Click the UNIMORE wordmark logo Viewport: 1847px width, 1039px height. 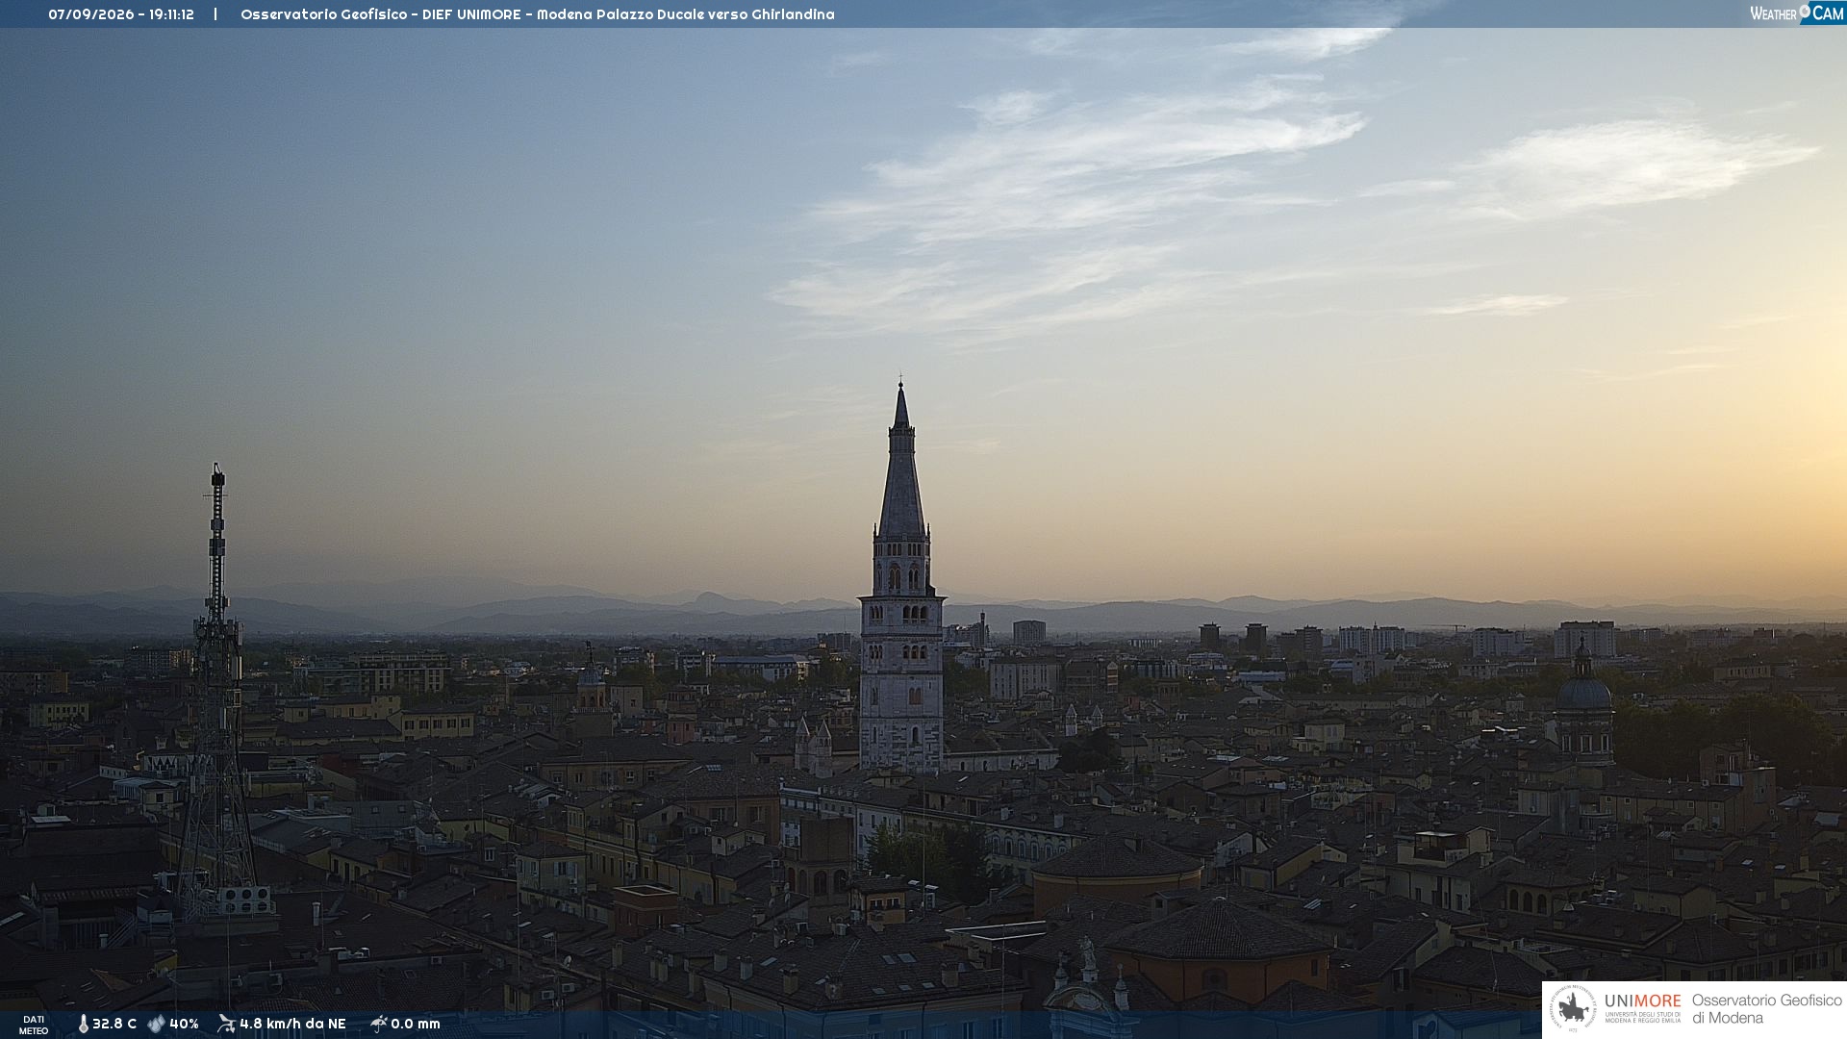(1642, 1001)
